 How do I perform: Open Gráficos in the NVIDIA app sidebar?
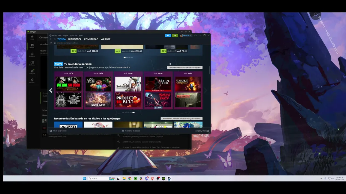click(32, 55)
